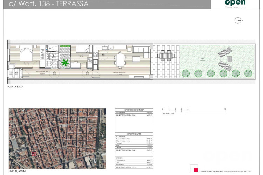The height and width of the screenshot is (175, 263).
Task: Select the 'Superfície Construïda' table header
Action: (x=130, y=110)
